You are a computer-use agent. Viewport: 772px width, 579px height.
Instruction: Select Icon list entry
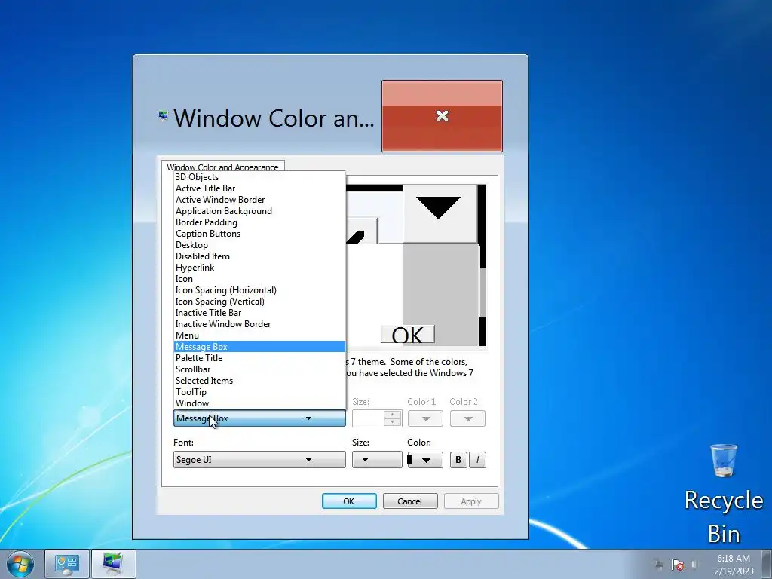(259, 279)
